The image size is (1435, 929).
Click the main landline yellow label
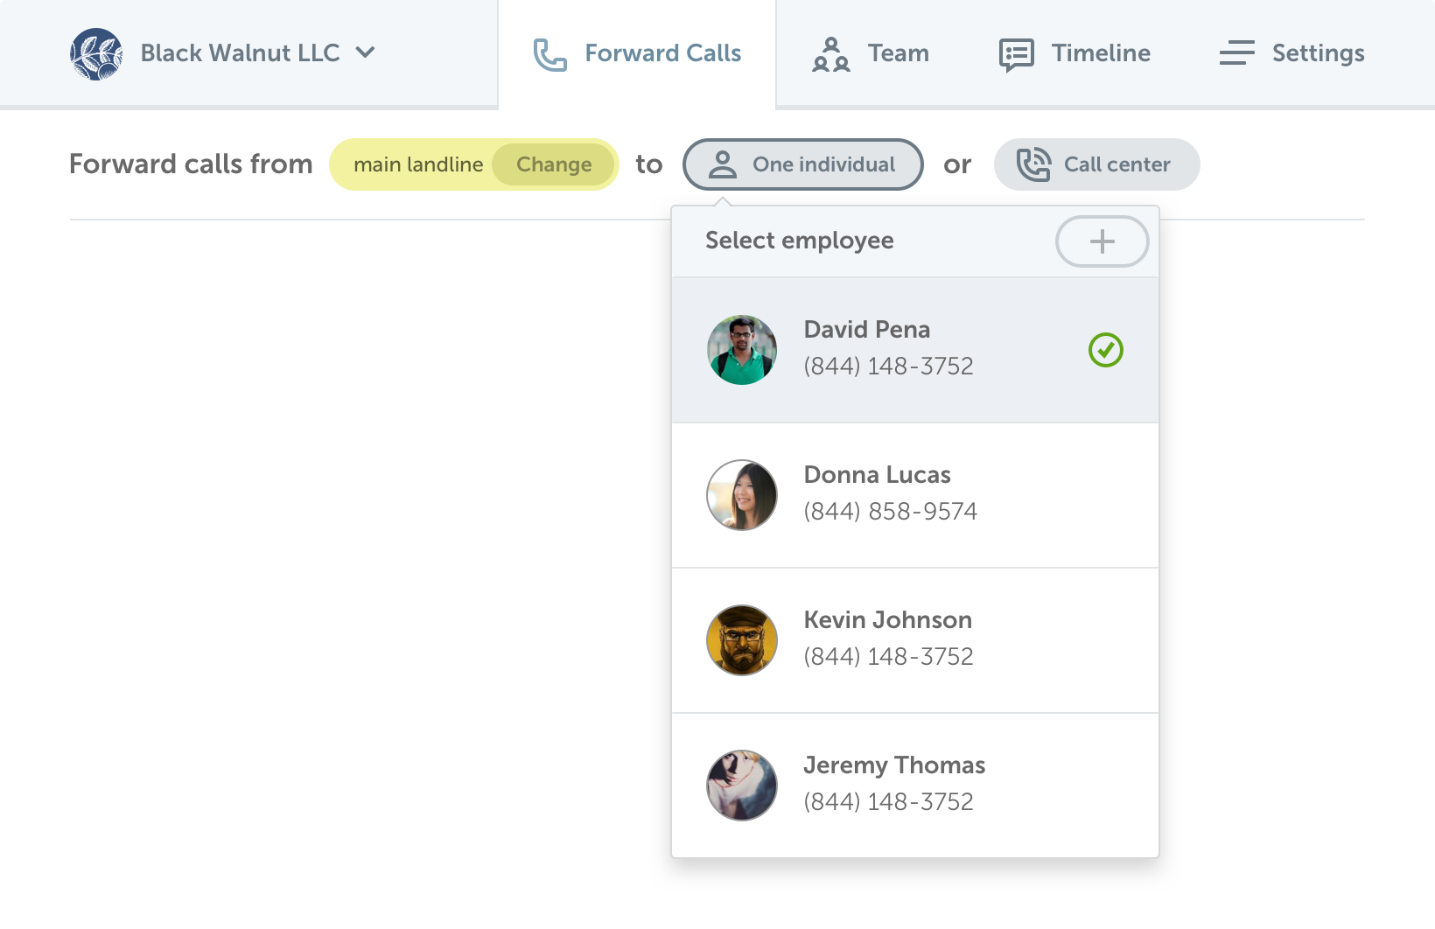click(x=418, y=164)
